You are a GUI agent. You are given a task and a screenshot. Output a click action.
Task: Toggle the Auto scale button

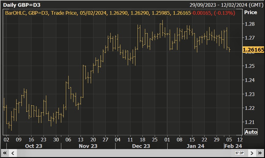[x=251, y=132]
